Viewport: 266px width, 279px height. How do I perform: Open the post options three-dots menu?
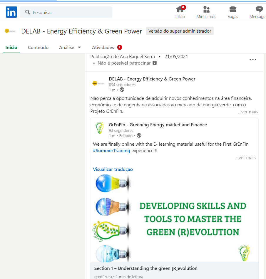(253, 59)
